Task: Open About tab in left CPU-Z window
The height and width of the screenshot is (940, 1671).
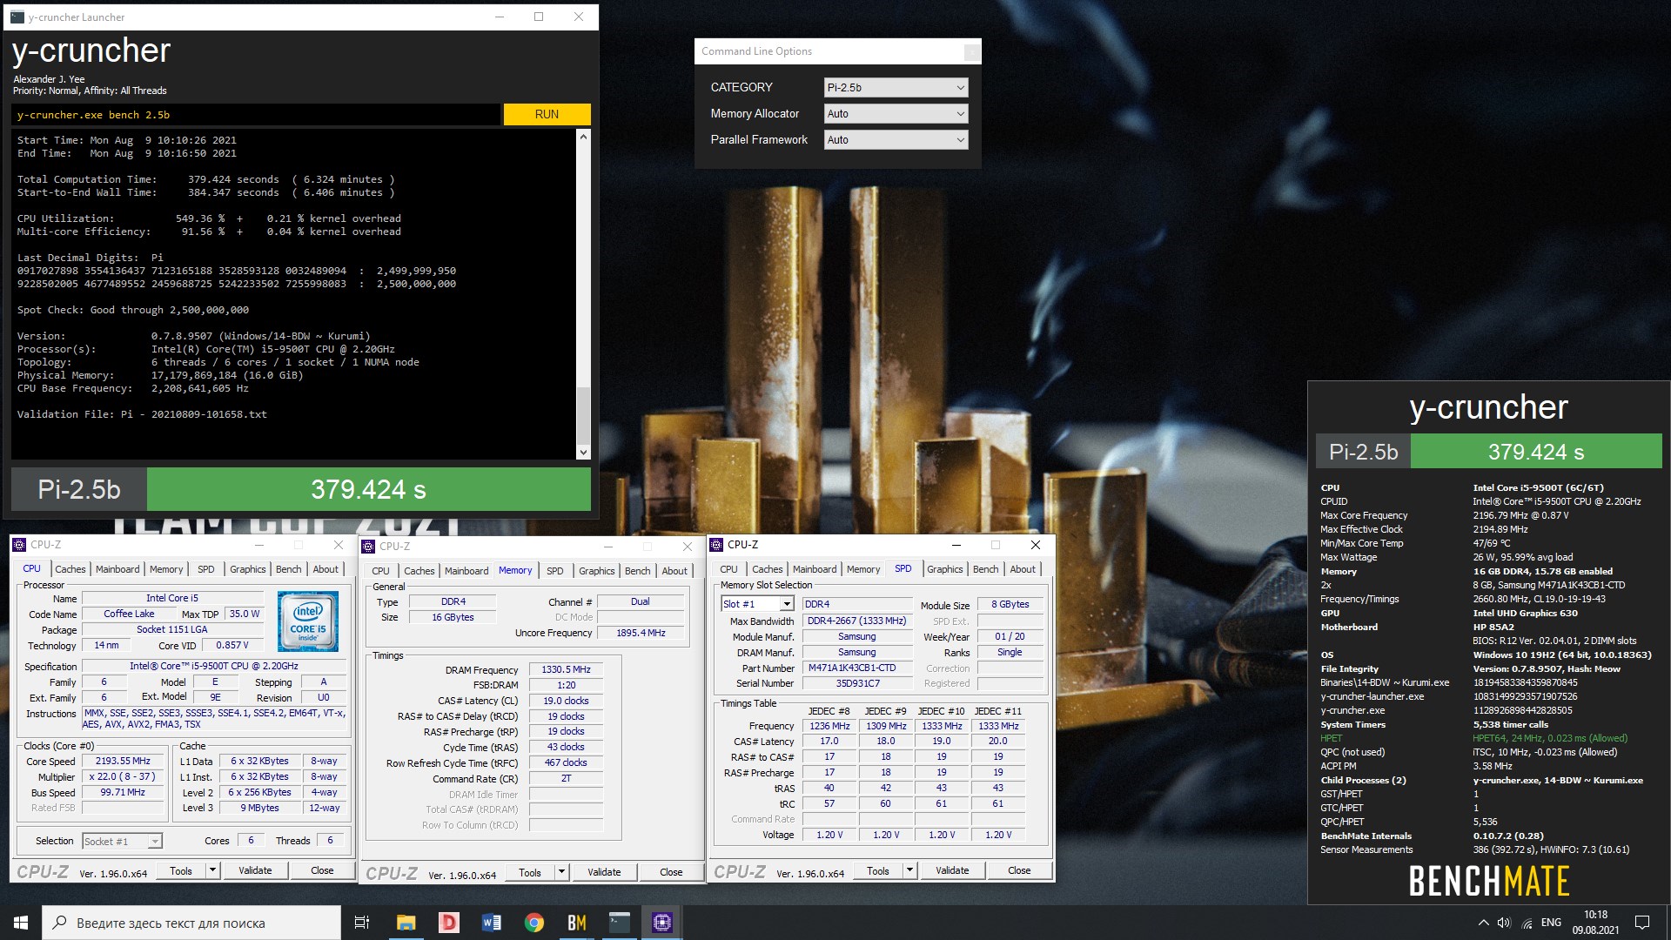Action: click(325, 569)
